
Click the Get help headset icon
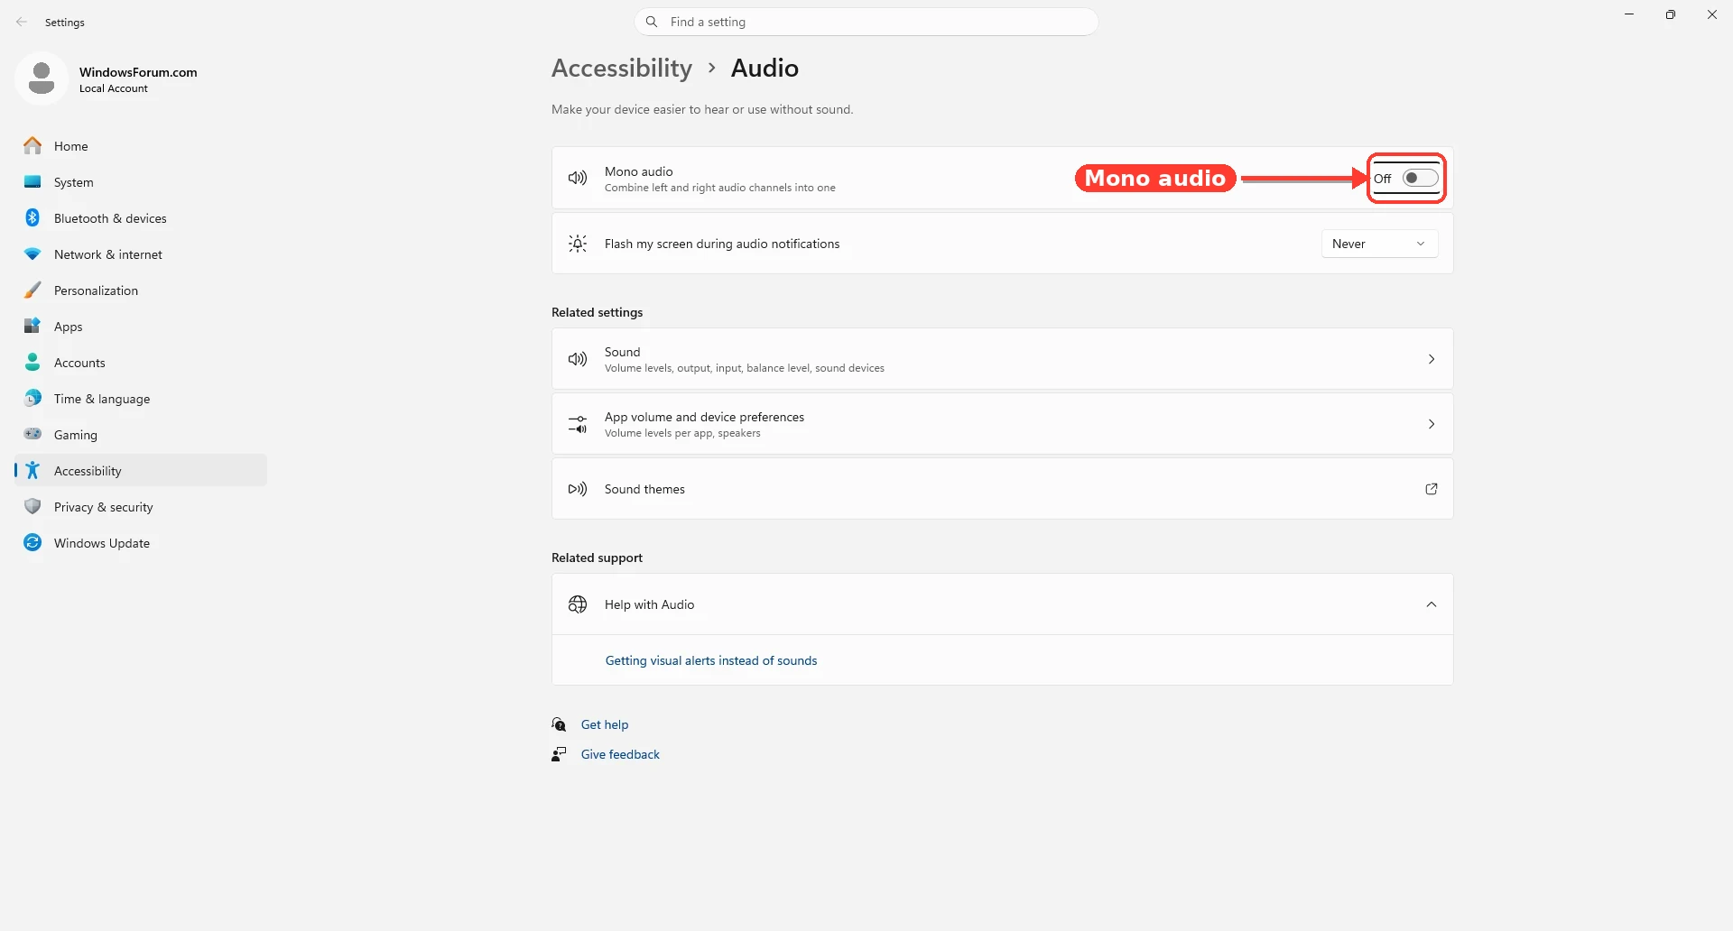coord(560,724)
